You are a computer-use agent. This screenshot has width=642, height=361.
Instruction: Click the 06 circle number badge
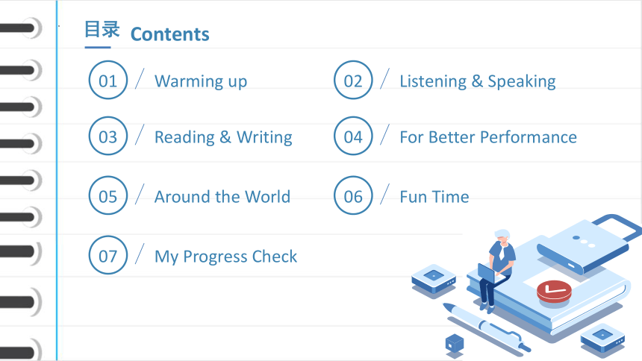point(353,195)
